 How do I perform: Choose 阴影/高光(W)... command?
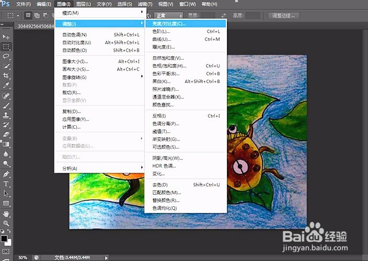[x=186, y=158]
